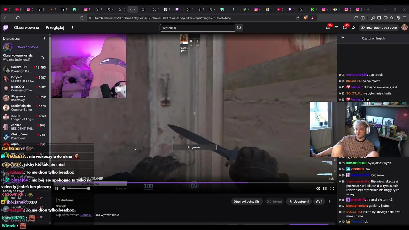
Task: Change followed channels sort order arrows
Action: pos(43,57)
